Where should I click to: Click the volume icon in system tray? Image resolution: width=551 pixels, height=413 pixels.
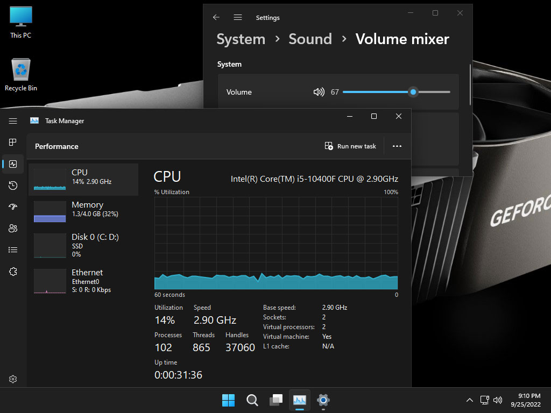coord(498,400)
